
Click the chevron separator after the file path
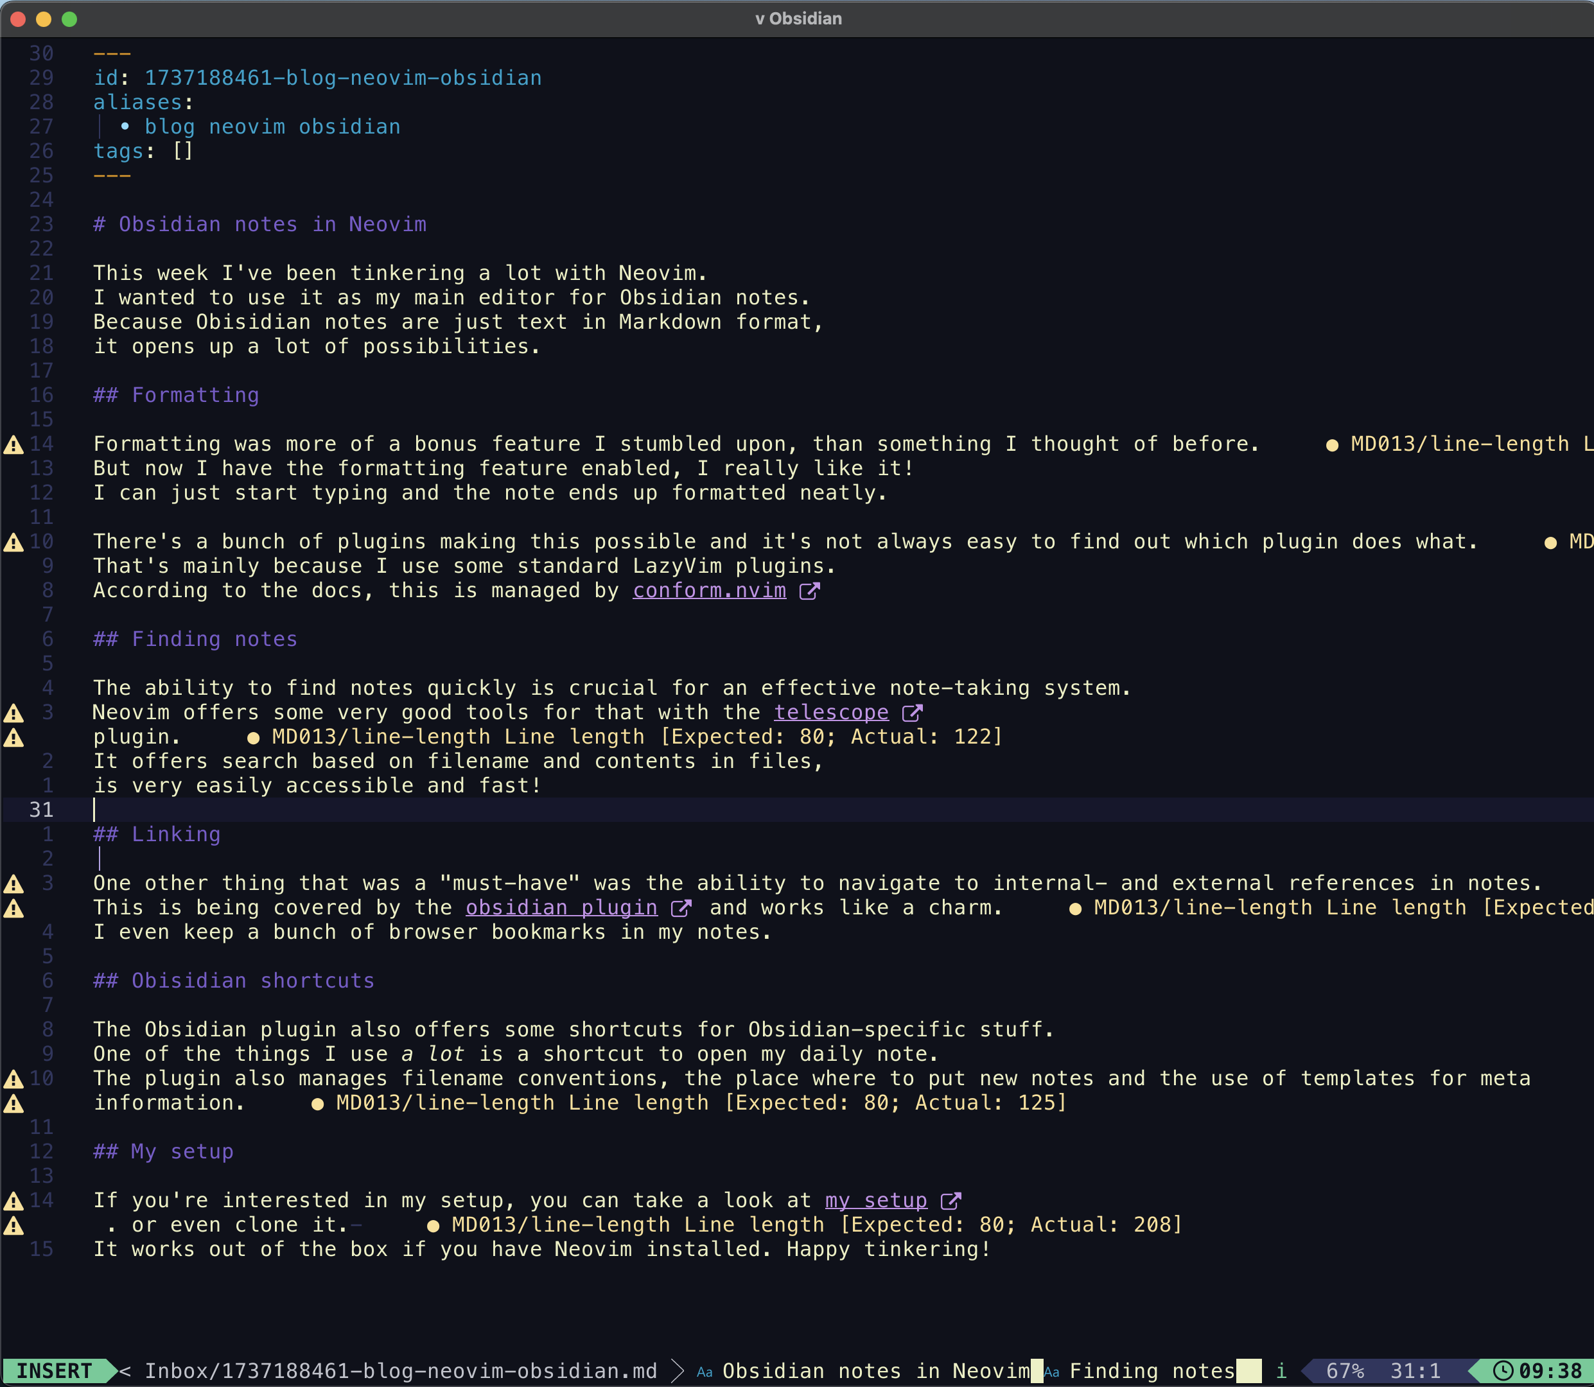(677, 1370)
